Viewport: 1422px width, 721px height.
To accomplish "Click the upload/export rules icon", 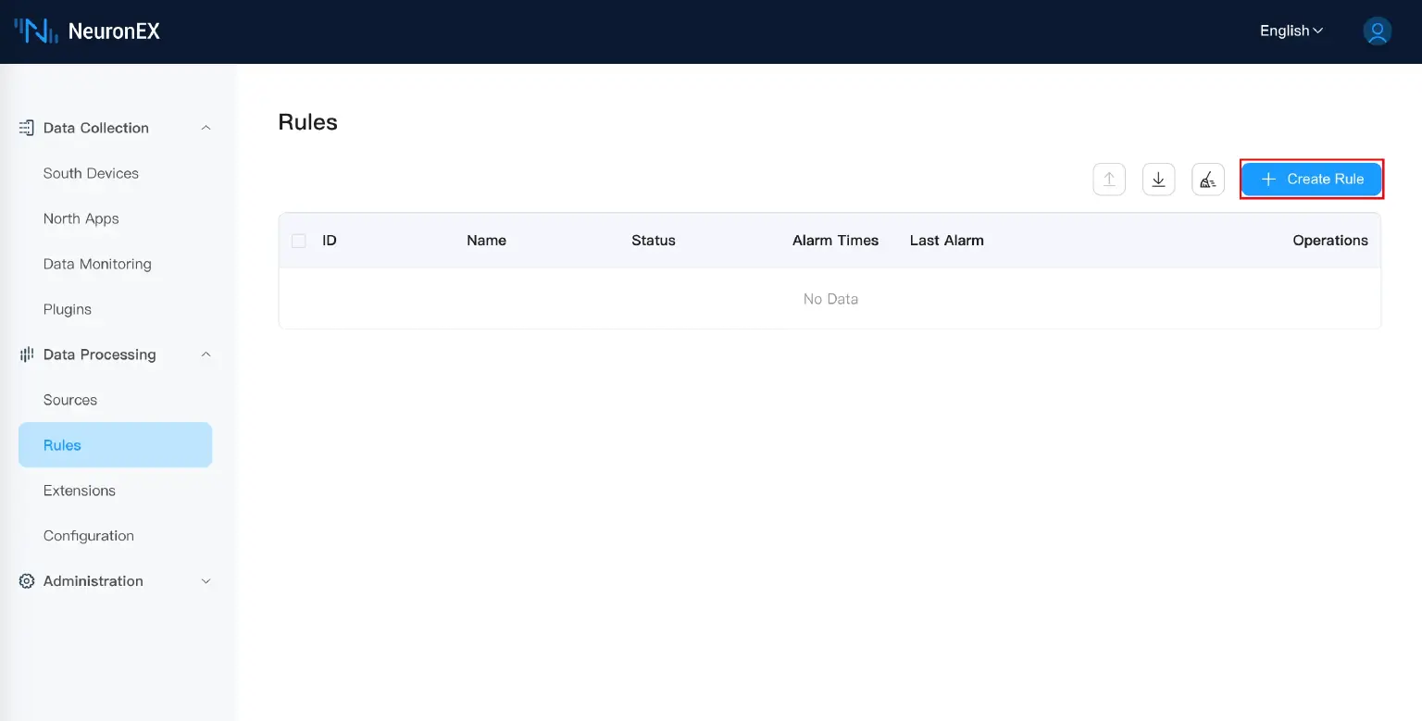I will (x=1109, y=180).
